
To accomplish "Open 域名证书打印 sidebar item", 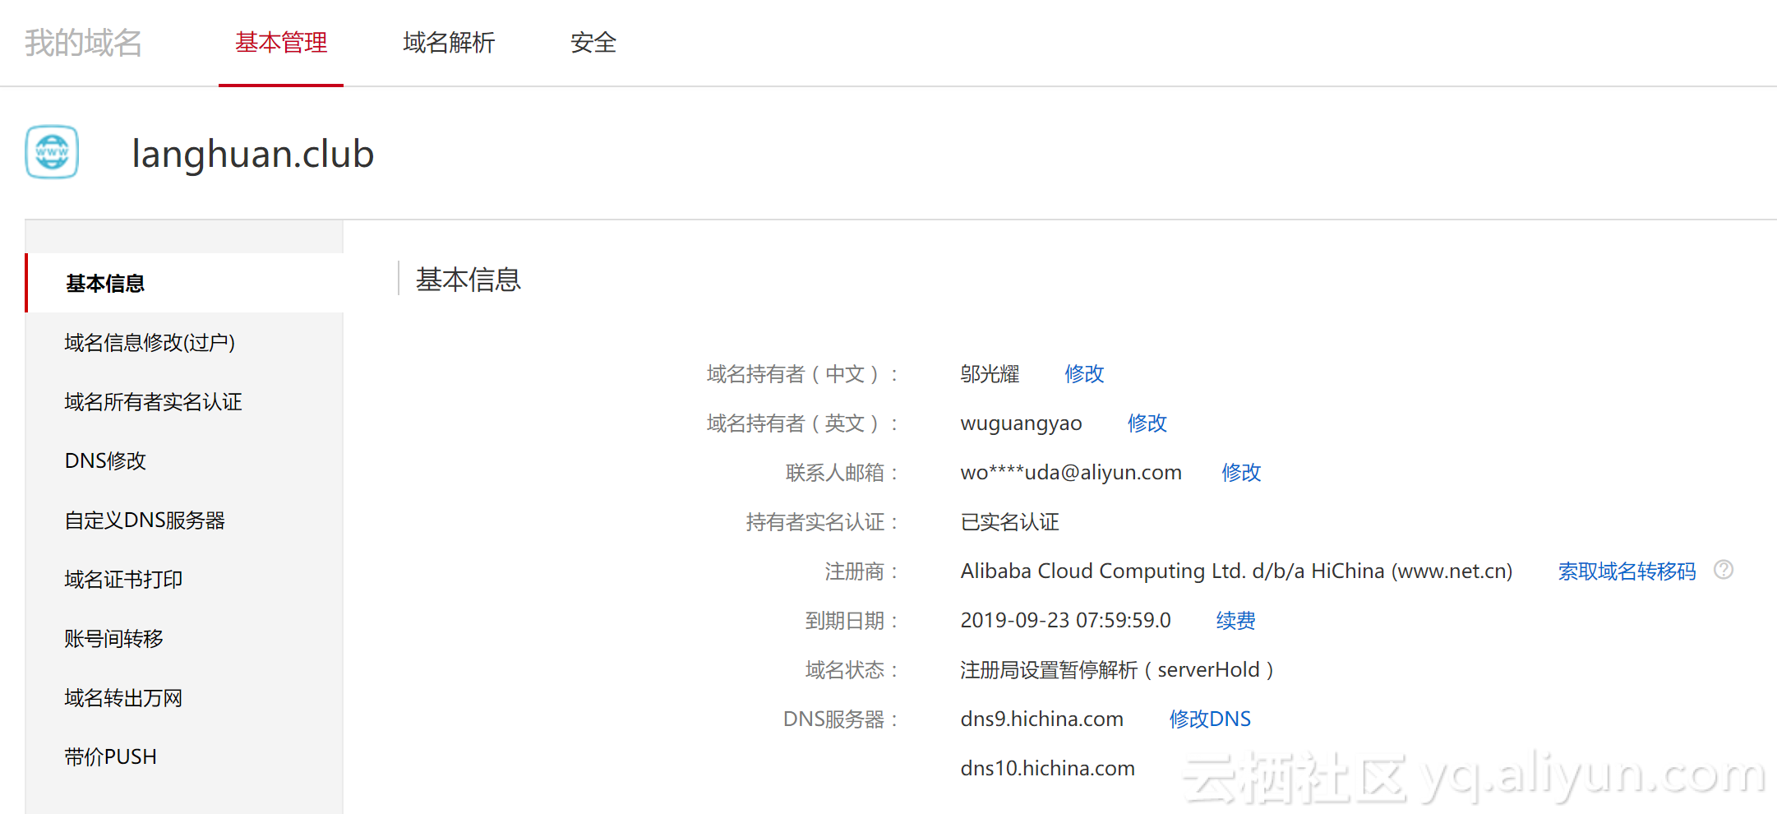I will click(x=123, y=580).
